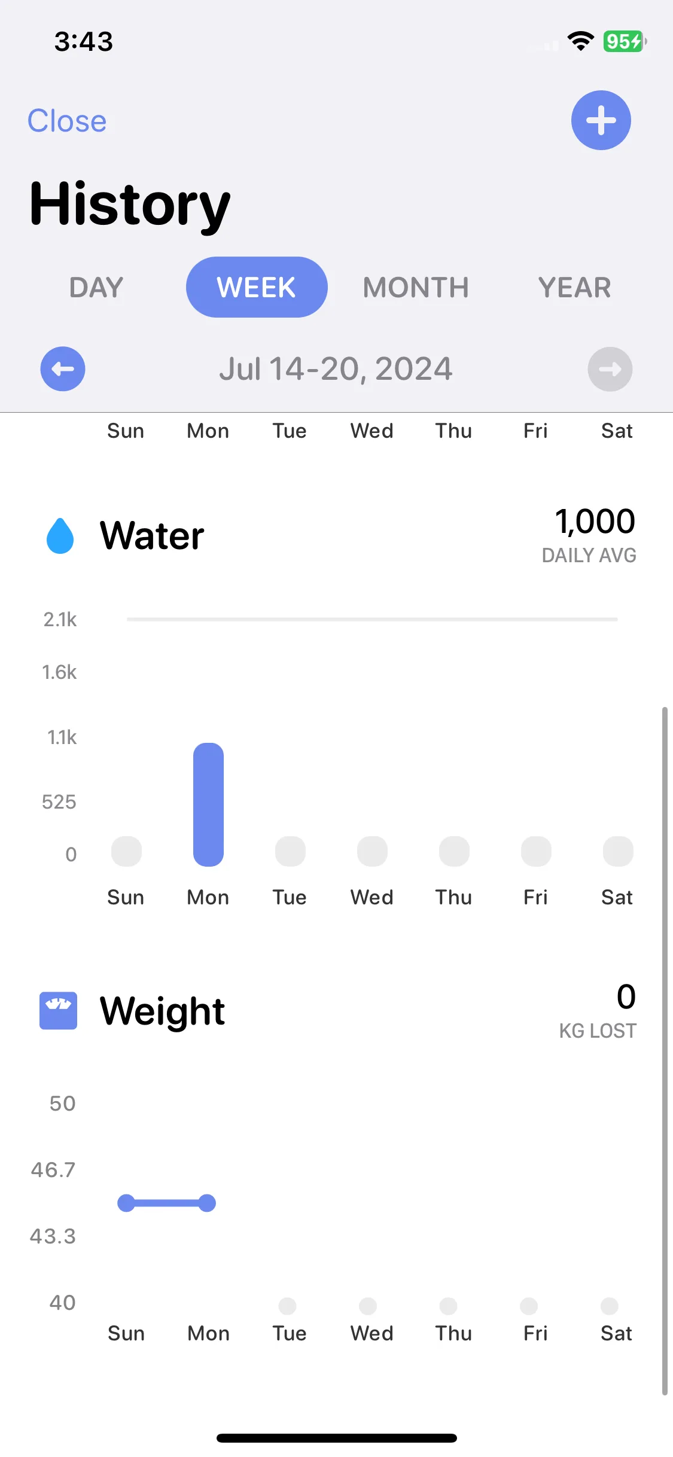The height and width of the screenshot is (1457, 673).
Task: Tap the Sunday weight data point
Action: [x=126, y=1203]
